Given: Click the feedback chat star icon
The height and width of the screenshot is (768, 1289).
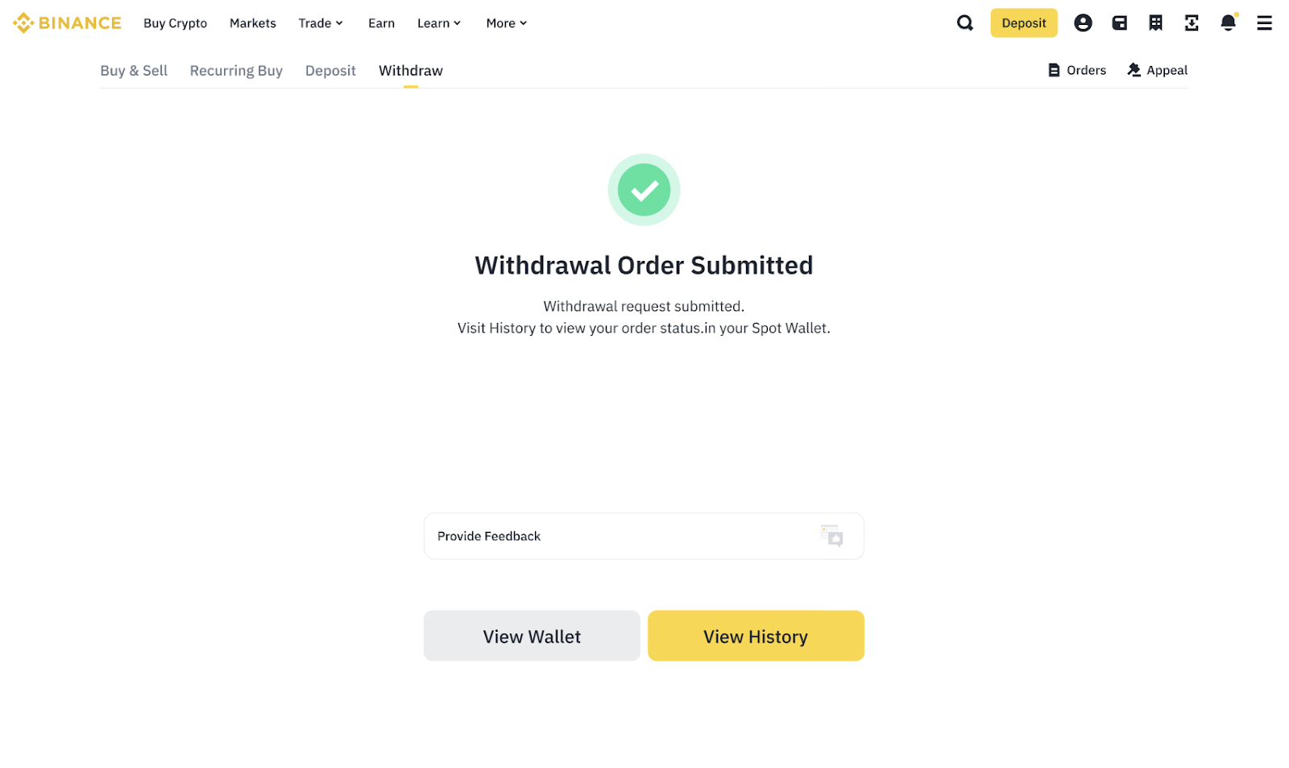Looking at the screenshot, I should pos(831,535).
